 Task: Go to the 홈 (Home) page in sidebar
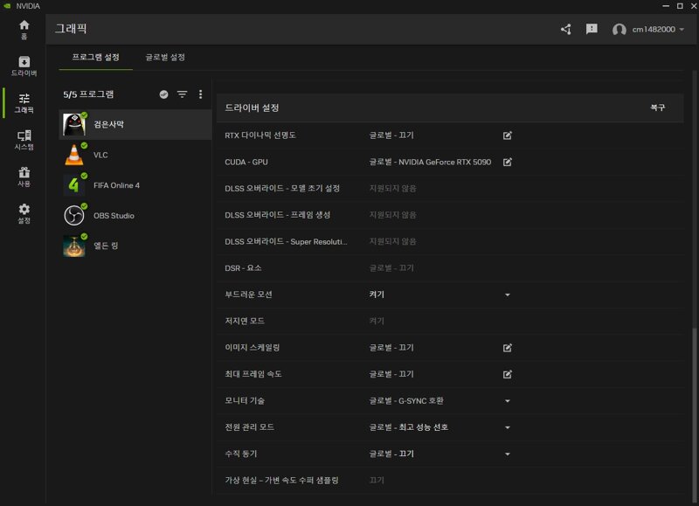click(24, 30)
